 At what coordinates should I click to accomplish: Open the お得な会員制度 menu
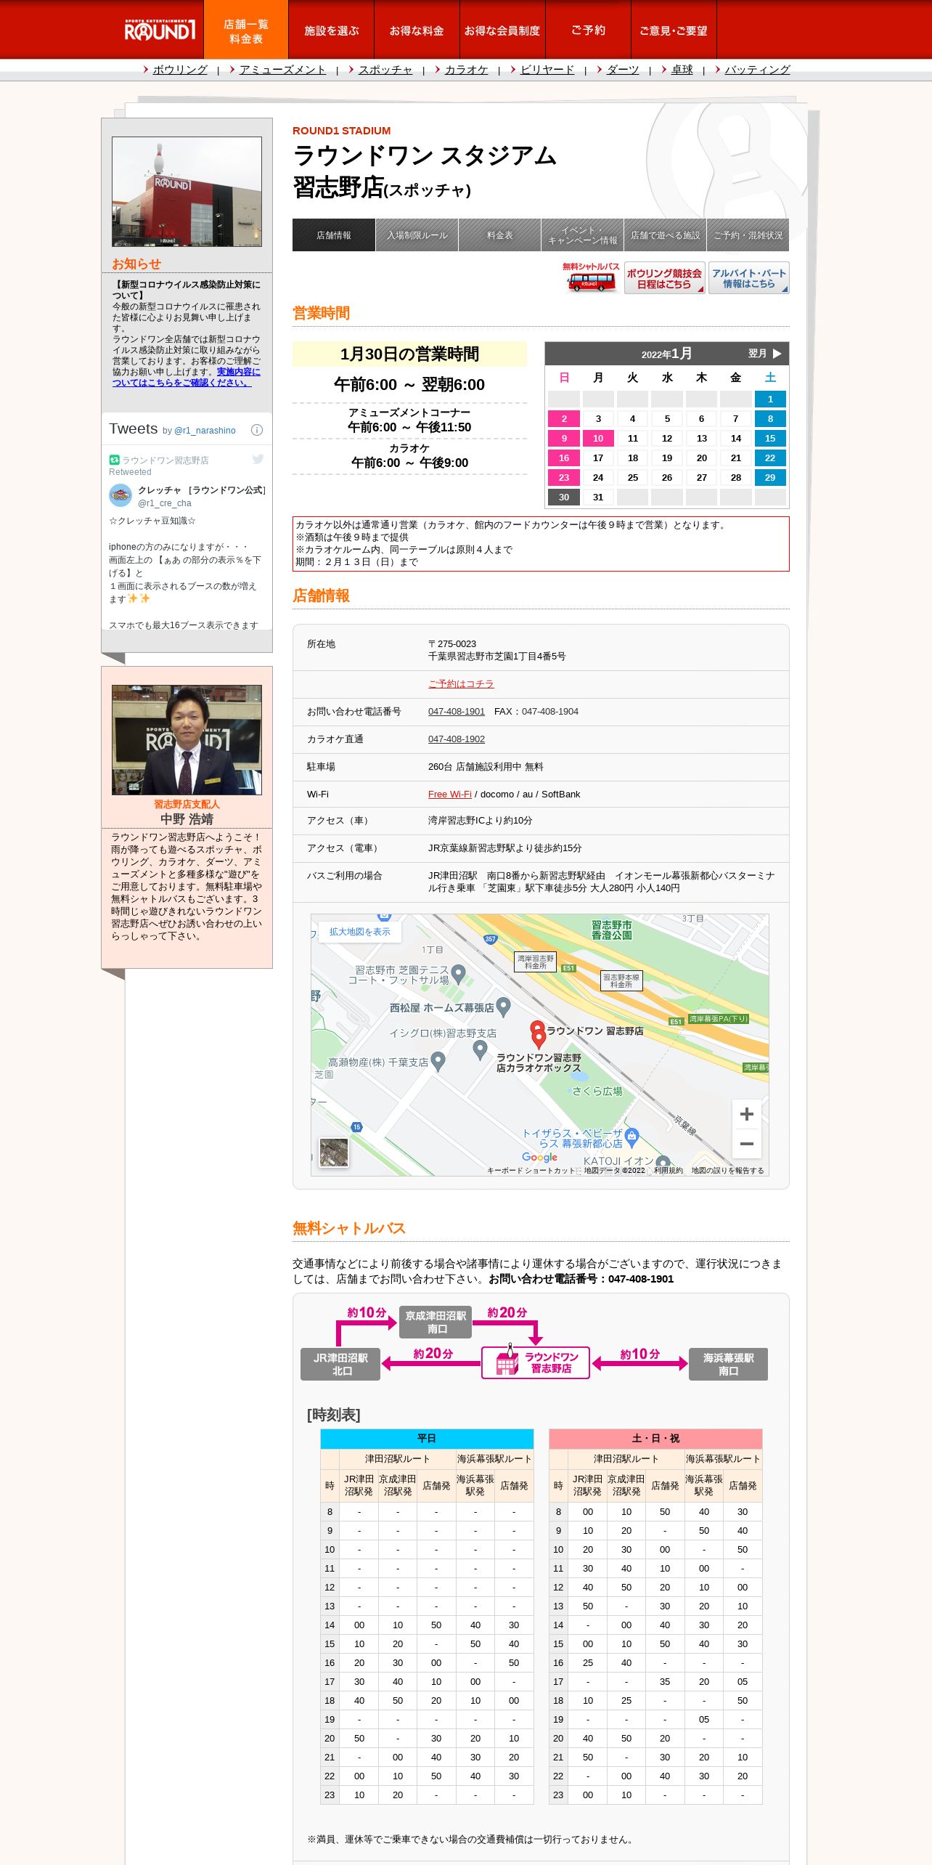tap(502, 30)
